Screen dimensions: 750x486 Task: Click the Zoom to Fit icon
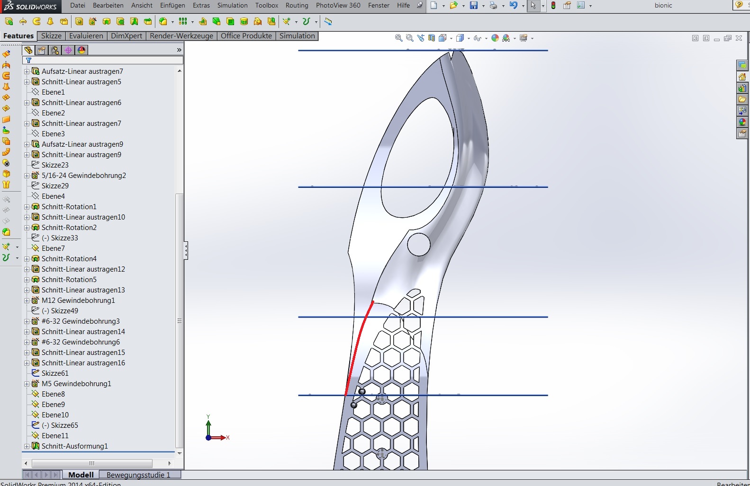pos(399,38)
